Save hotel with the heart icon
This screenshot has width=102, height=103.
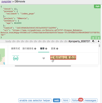coord(44,58)
